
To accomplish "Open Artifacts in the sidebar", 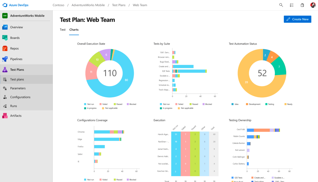I will (16, 116).
